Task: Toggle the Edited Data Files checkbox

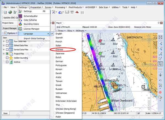Action: pos(7,45)
